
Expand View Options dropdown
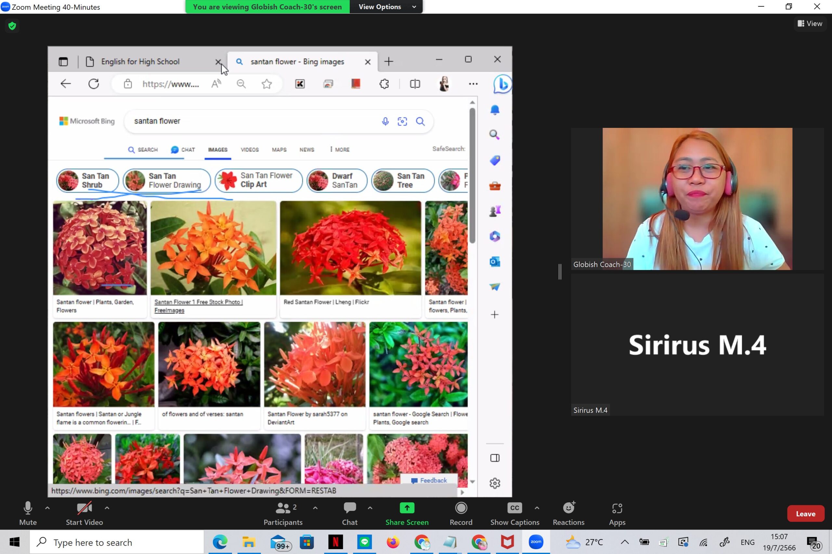386,7
